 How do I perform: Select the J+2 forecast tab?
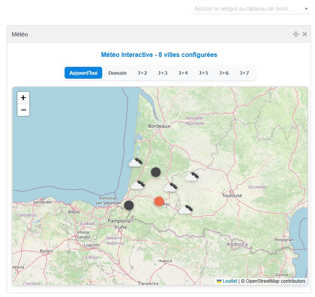click(142, 73)
